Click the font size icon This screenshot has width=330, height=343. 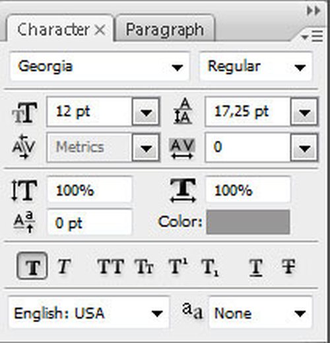24,112
